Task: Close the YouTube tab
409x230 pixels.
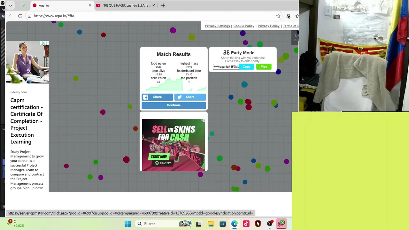Action: pyautogui.click(x=154, y=5)
